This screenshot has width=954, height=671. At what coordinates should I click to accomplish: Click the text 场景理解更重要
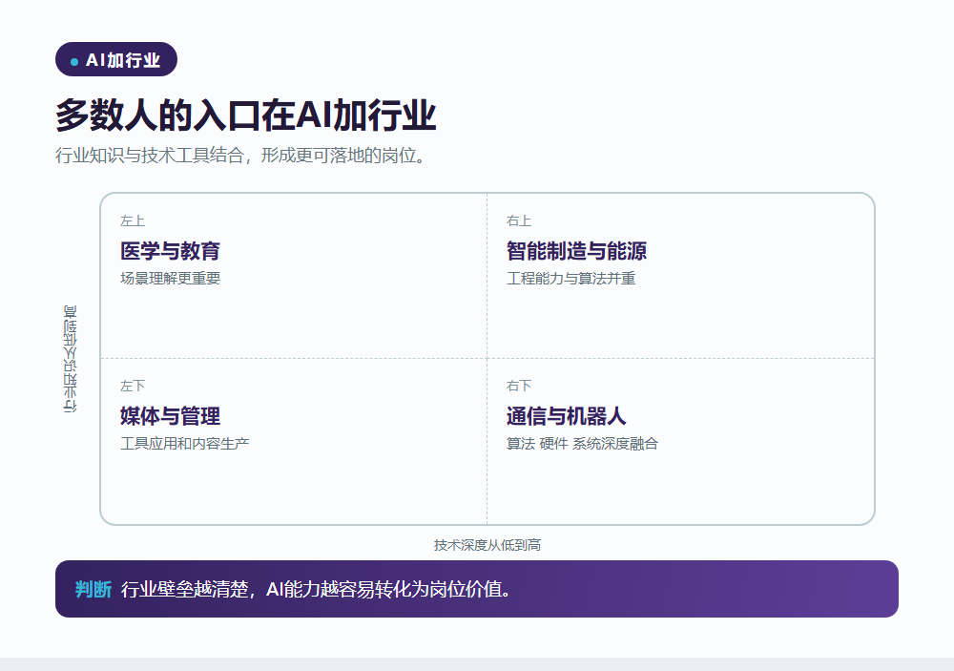coord(171,279)
